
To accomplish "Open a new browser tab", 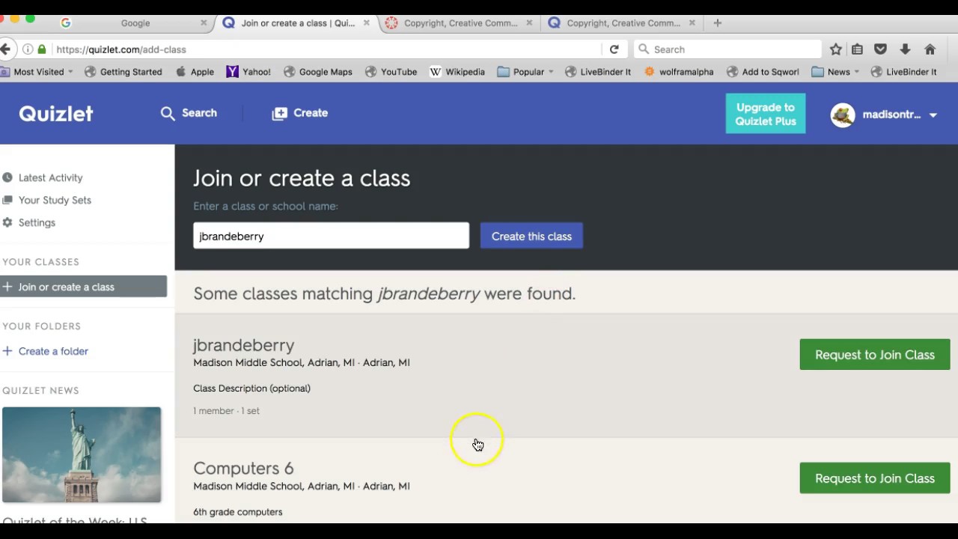I will coord(717,23).
